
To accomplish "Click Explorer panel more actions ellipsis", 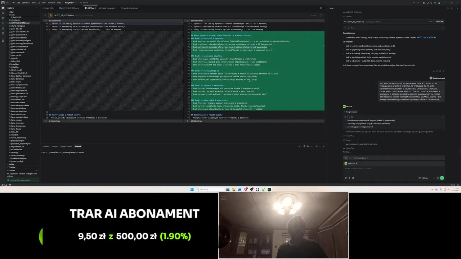I will pyautogui.click(x=37, y=8).
